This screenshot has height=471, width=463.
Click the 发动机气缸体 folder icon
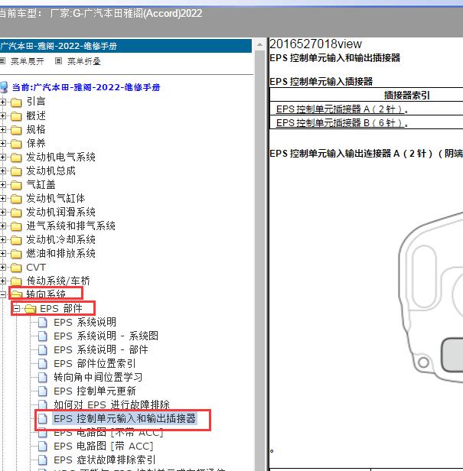point(16,199)
